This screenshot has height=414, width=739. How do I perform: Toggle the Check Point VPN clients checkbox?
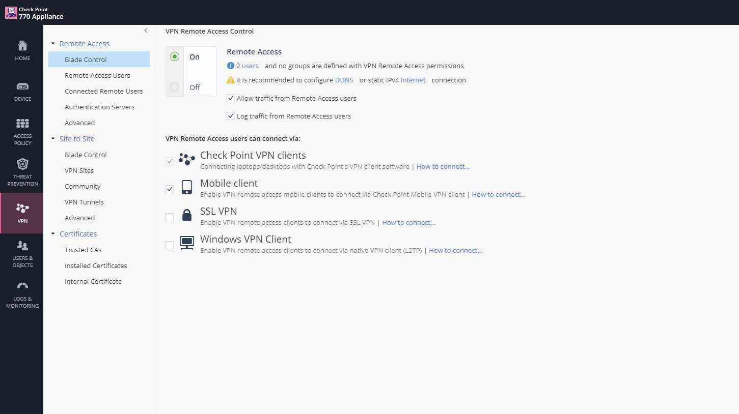[x=170, y=161]
